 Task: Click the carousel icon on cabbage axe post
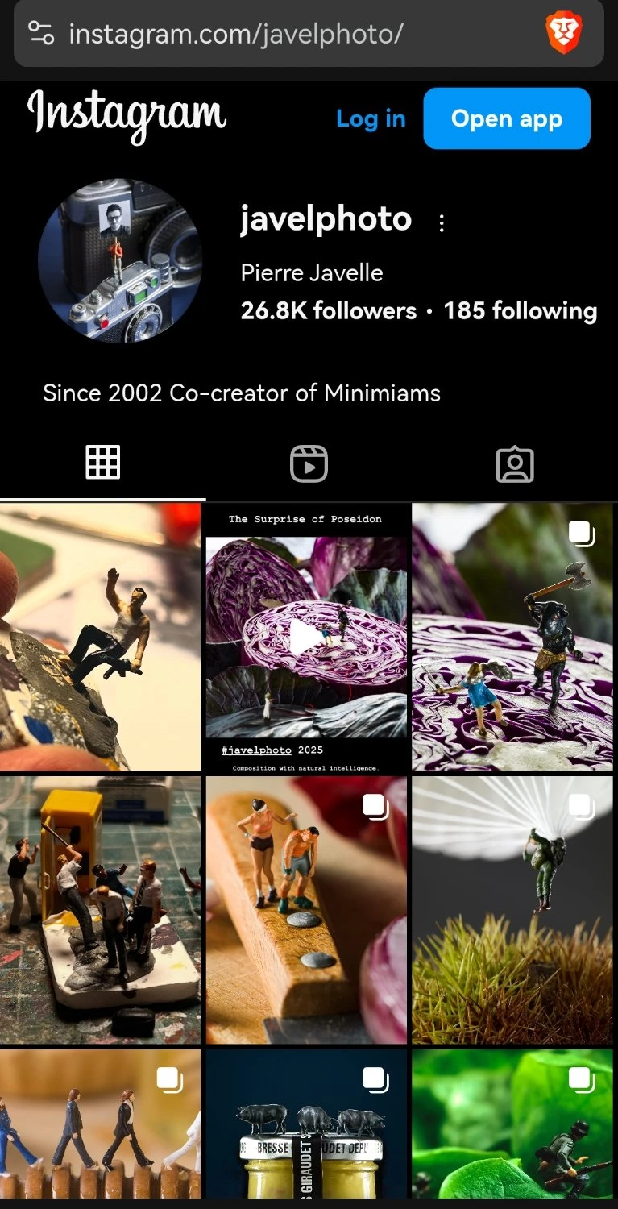tap(582, 534)
